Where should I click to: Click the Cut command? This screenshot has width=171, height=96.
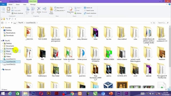tap(14, 8)
